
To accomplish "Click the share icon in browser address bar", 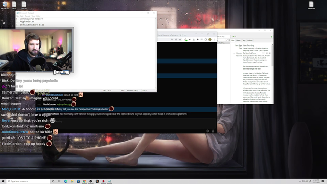I will [x=176, y=40].
